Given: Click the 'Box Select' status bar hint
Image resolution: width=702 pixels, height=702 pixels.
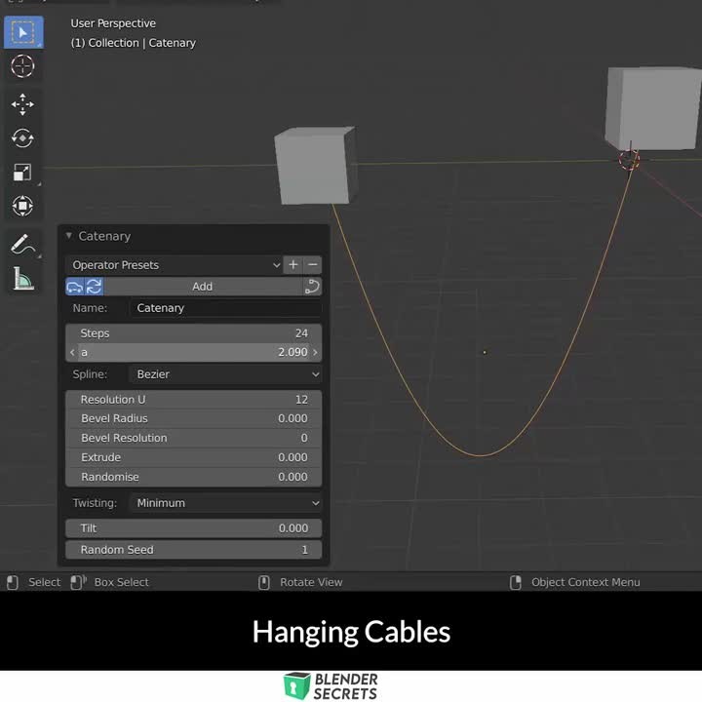Looking at the screenshot, I should [x=121, y=582].
